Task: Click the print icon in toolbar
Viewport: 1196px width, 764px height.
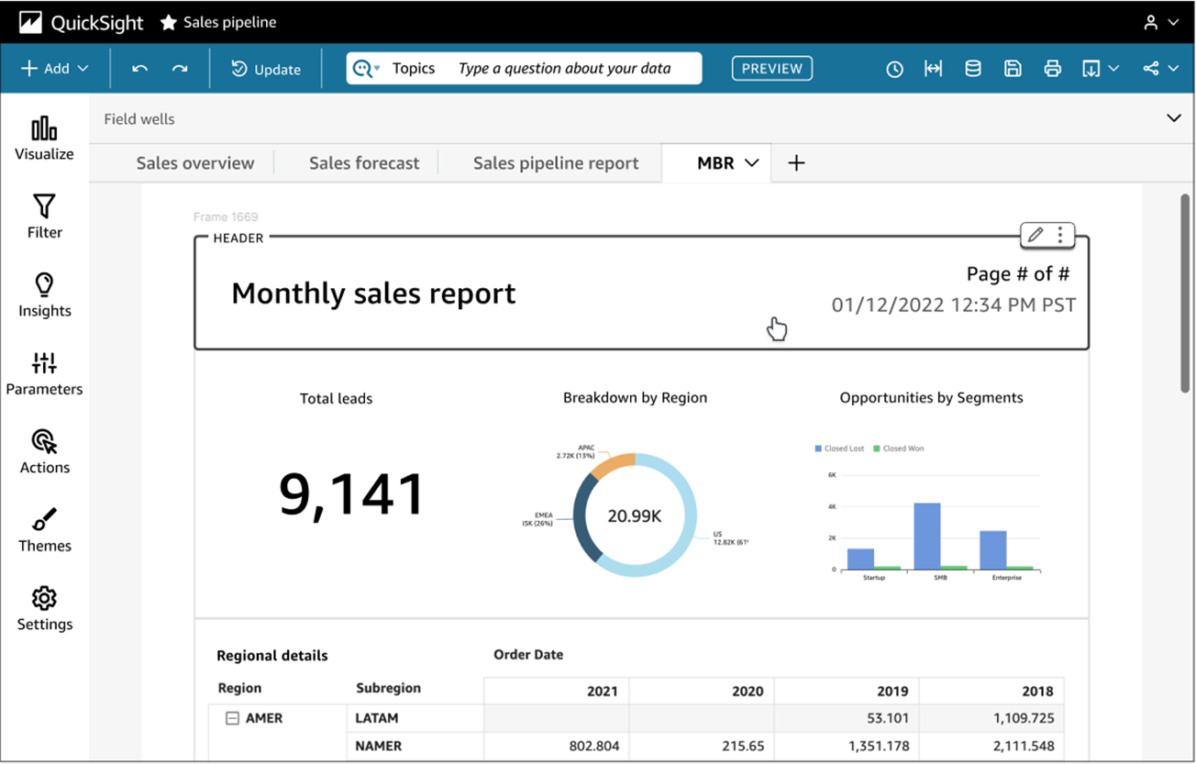Action: [x=1052, y=69]
